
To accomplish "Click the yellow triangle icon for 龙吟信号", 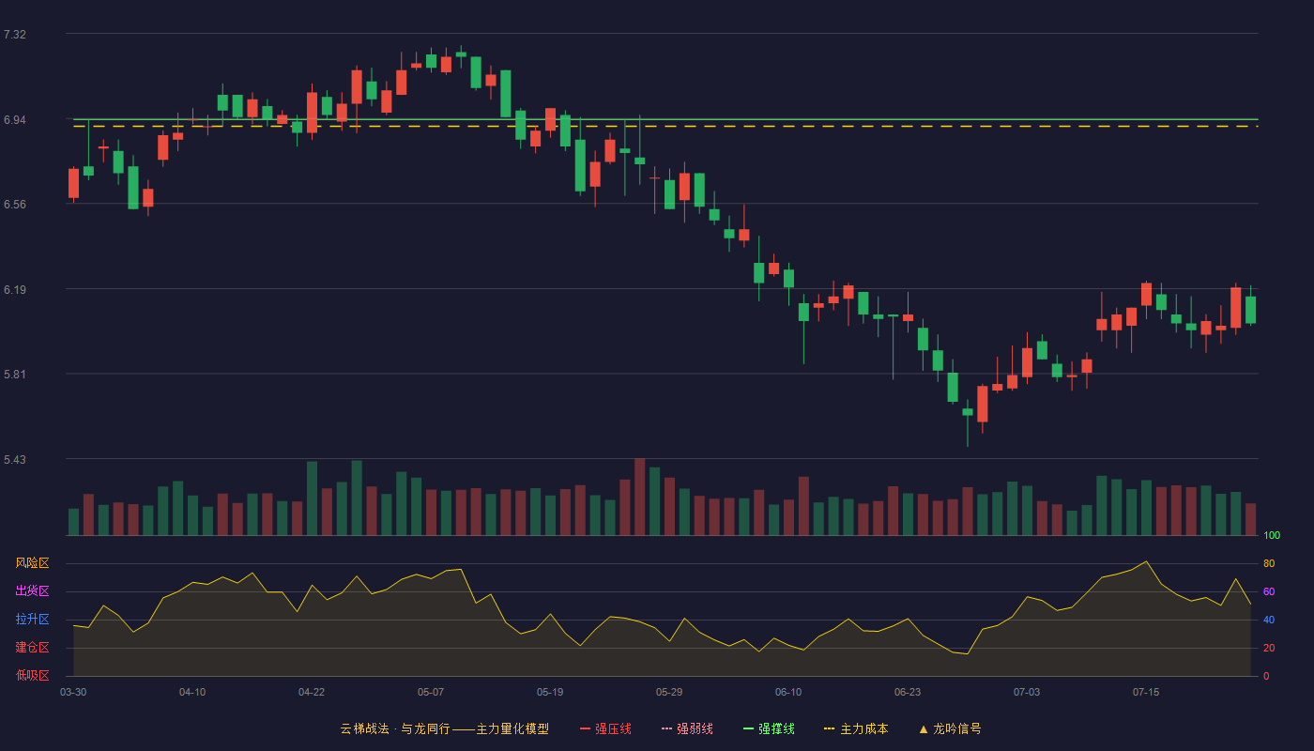I will (x=924, y=728).
